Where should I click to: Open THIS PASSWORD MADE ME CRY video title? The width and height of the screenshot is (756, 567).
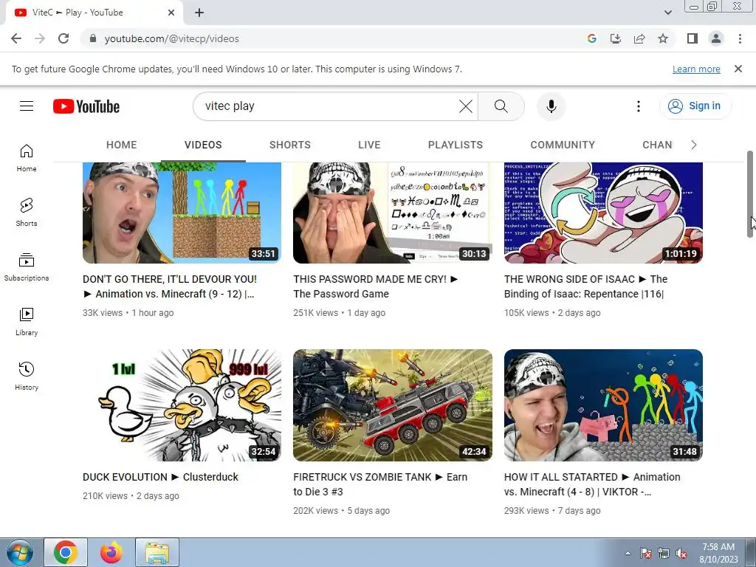[376, 286]
